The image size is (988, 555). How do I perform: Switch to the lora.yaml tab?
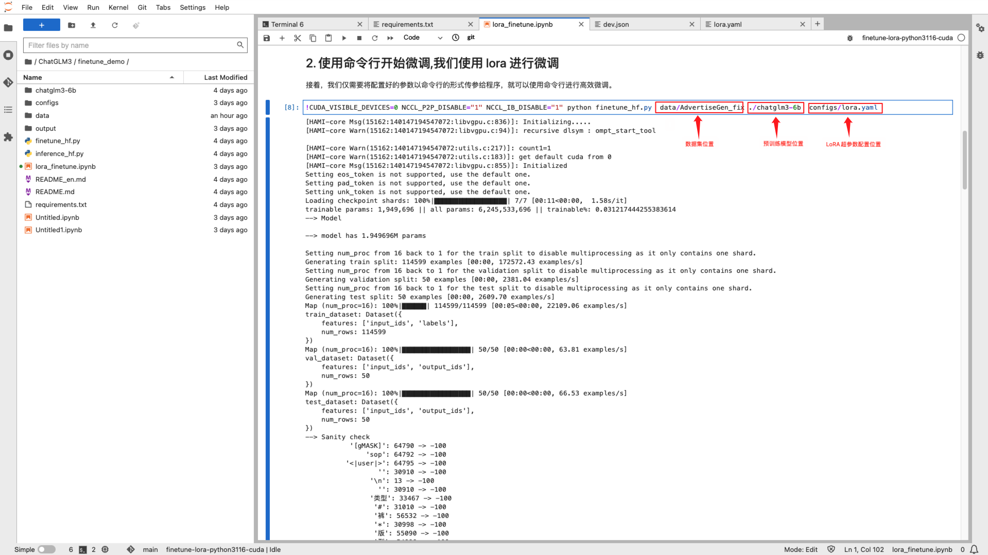click(727, 24)
